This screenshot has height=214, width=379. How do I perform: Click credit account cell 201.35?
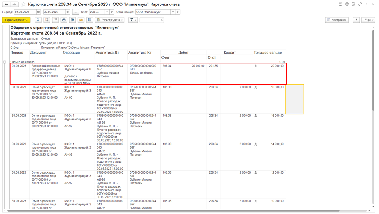click(x=213, y=66)
